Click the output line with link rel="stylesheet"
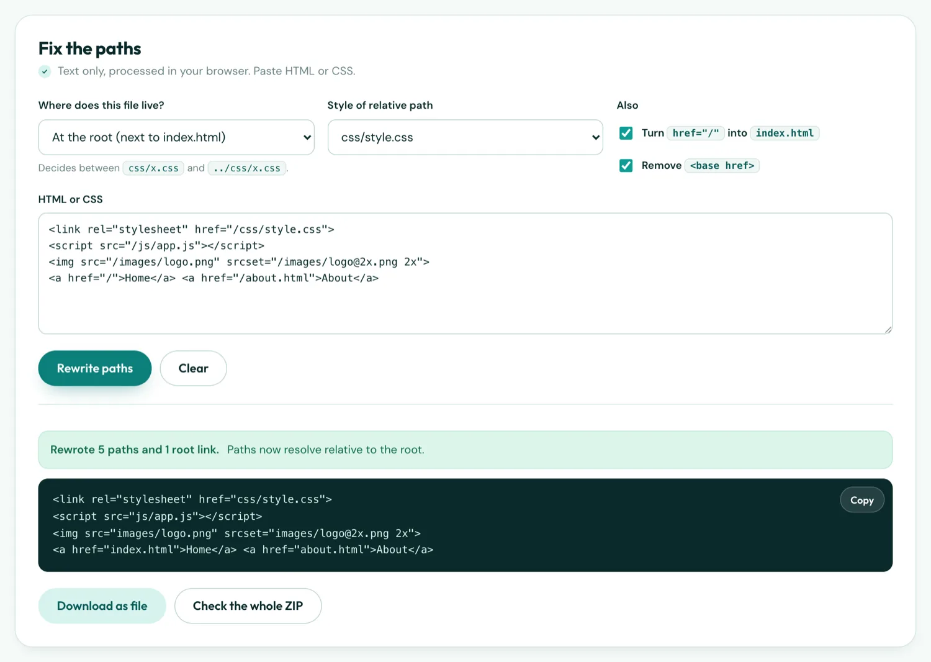 click(192, 499)
